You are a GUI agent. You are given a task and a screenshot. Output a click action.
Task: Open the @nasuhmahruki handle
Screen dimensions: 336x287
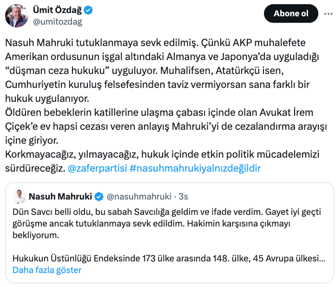139,197
